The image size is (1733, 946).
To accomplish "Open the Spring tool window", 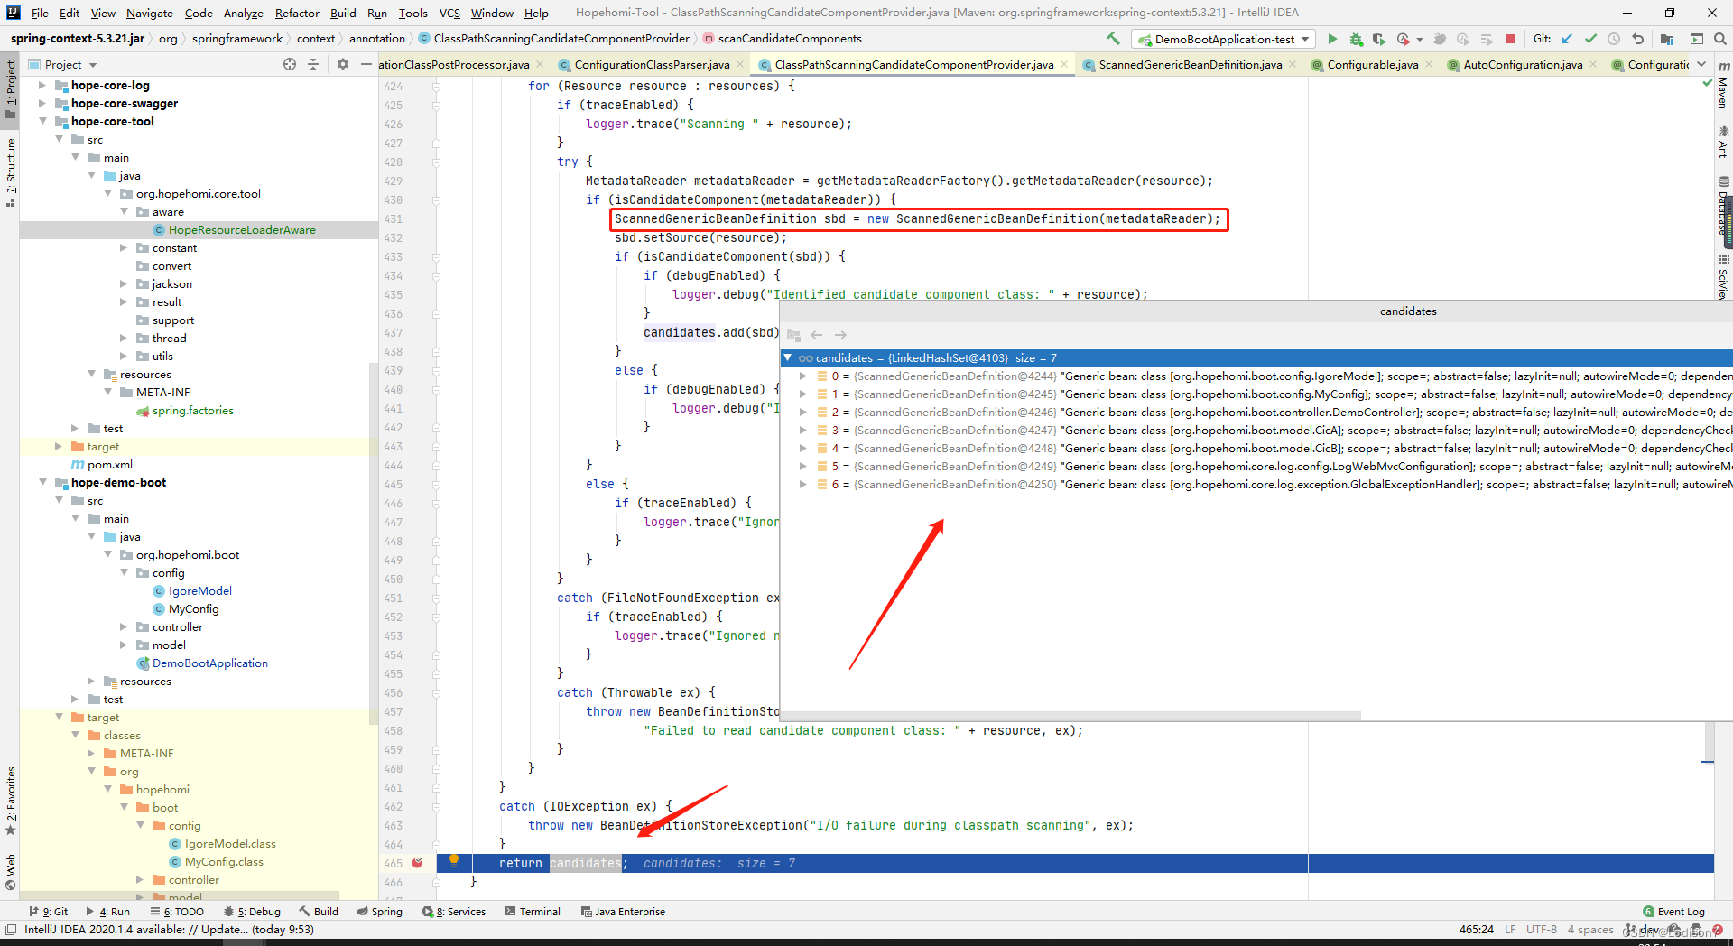I will (x=379, y=912).
